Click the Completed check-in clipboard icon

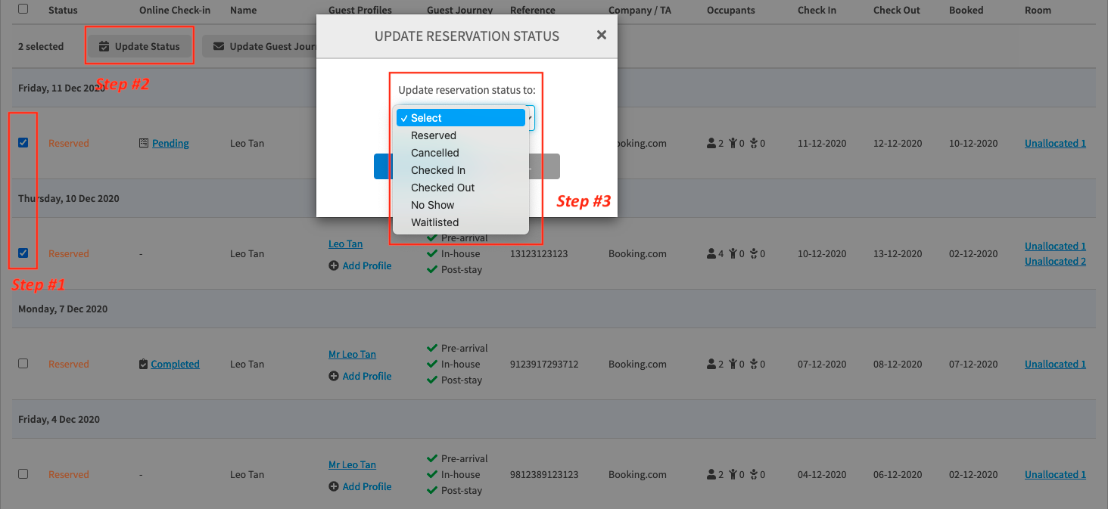144,365
